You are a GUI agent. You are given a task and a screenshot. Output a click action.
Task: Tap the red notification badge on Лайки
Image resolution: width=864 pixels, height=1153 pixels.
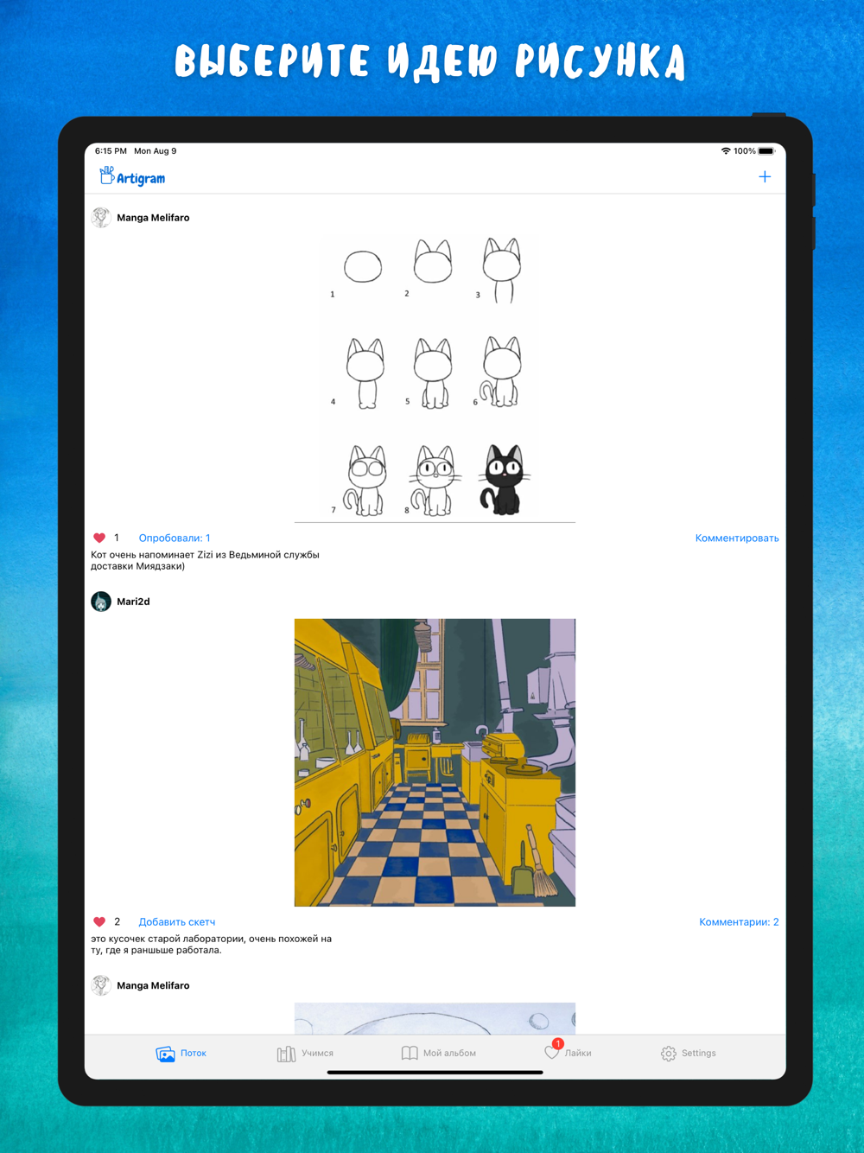[x=558, y=1044]
